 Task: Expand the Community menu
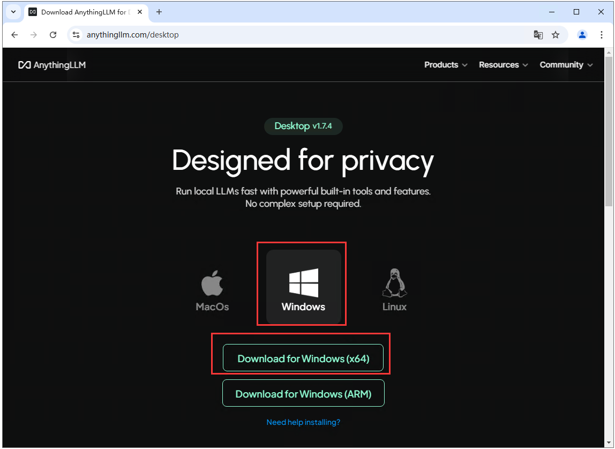pos(566,65)
